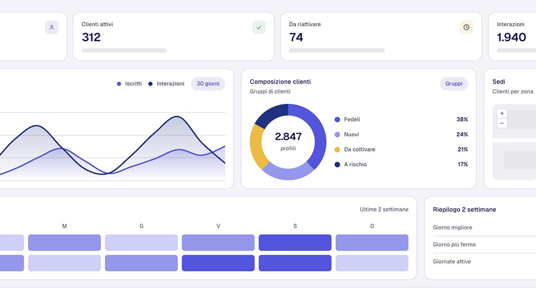Screen dimensions: 536x301
Task: Toggle the Interazioni legend series
Action: 166,84
